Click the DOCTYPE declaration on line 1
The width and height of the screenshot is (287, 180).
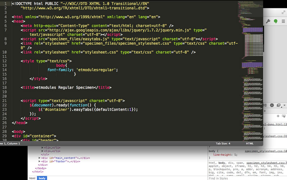click(x=81, y=4)
